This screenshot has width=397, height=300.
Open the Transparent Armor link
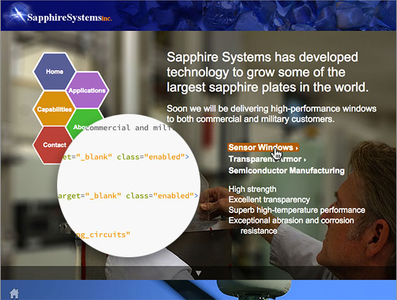pos(265,159)
